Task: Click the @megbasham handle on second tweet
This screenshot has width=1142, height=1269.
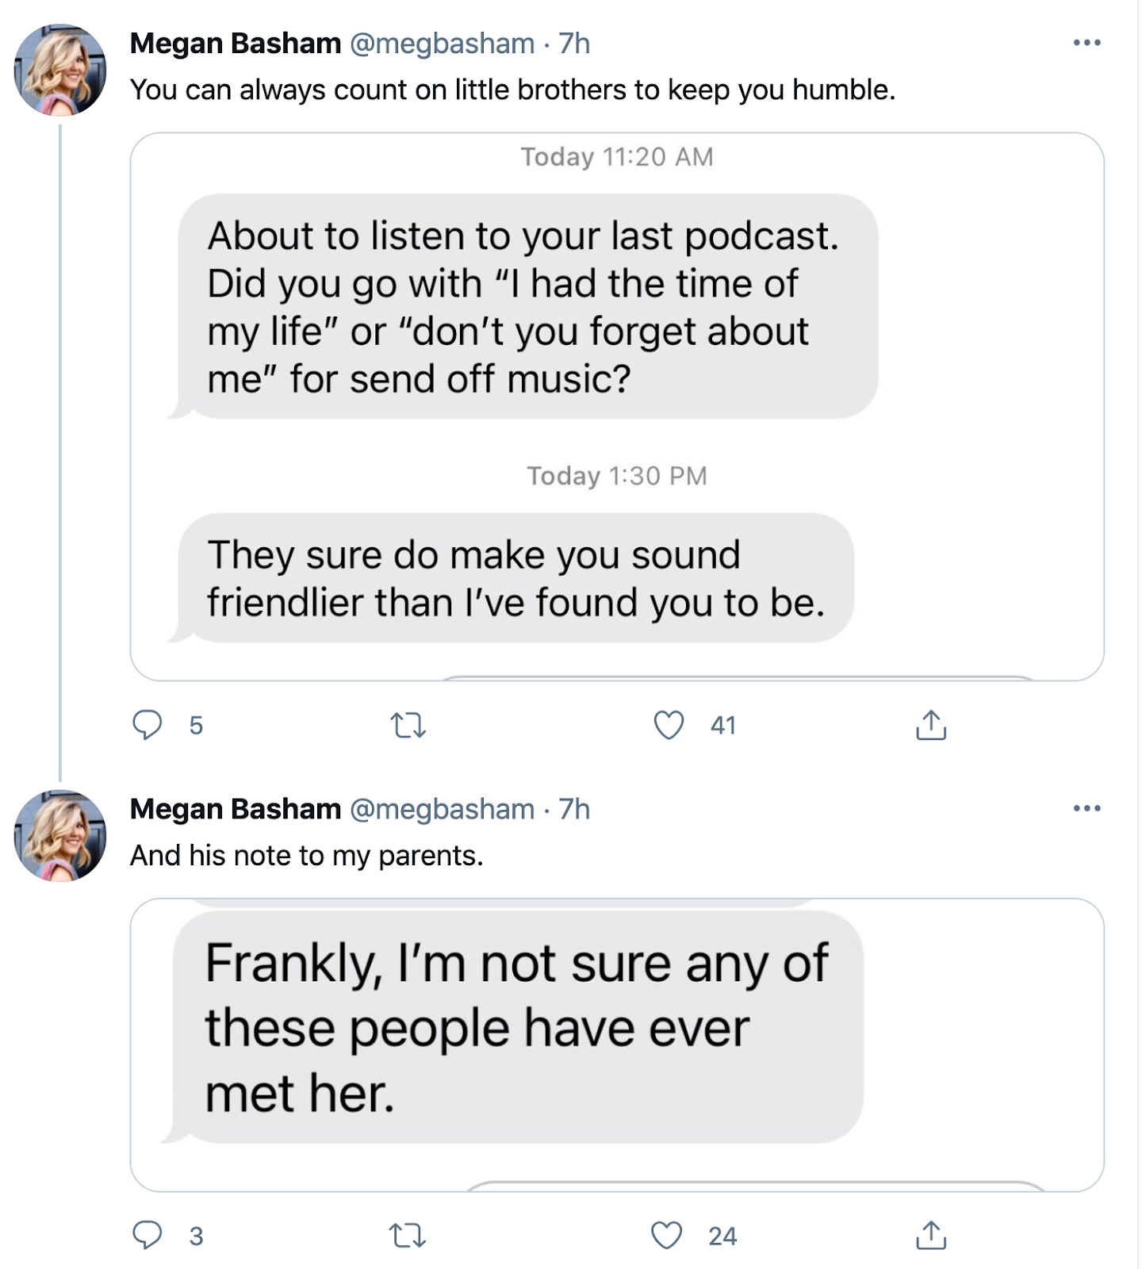Action: (442, 809)
